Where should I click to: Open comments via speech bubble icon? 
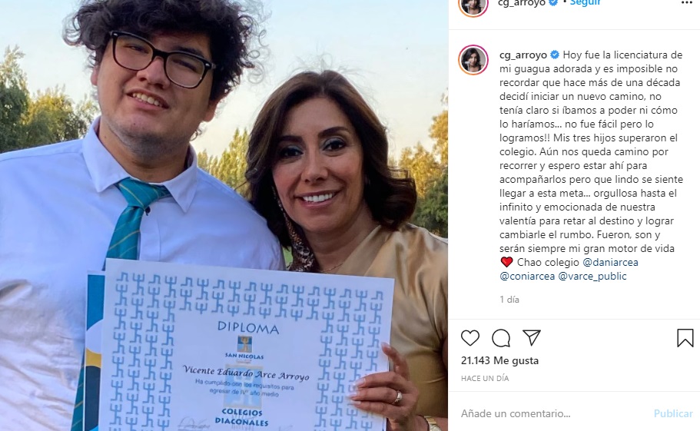(501, 338)
